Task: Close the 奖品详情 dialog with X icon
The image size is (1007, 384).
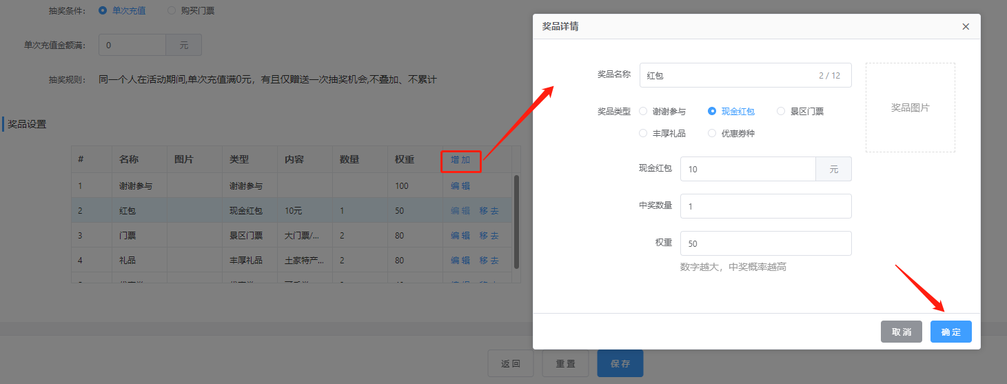Action: (966, 27)
